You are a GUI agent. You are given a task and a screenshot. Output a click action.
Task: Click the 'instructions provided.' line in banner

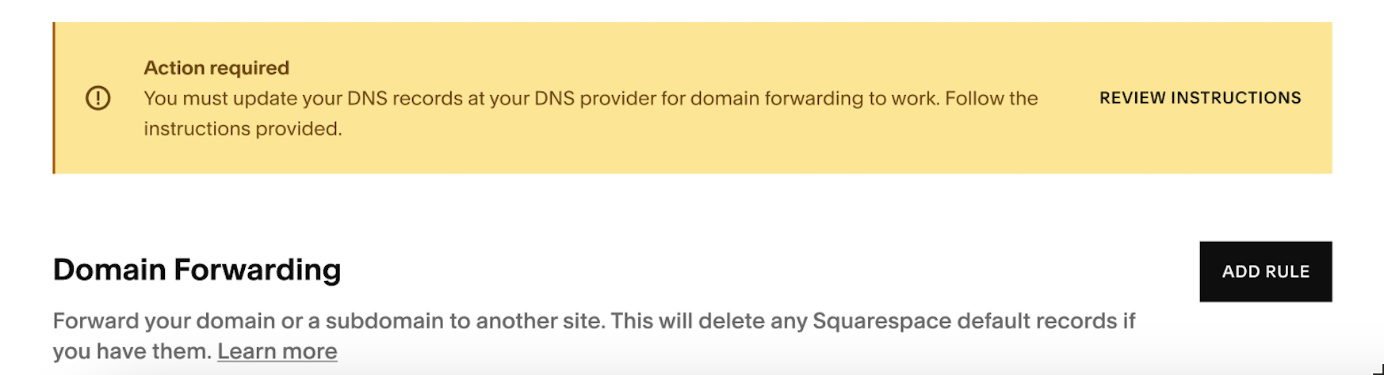point(243,128)
